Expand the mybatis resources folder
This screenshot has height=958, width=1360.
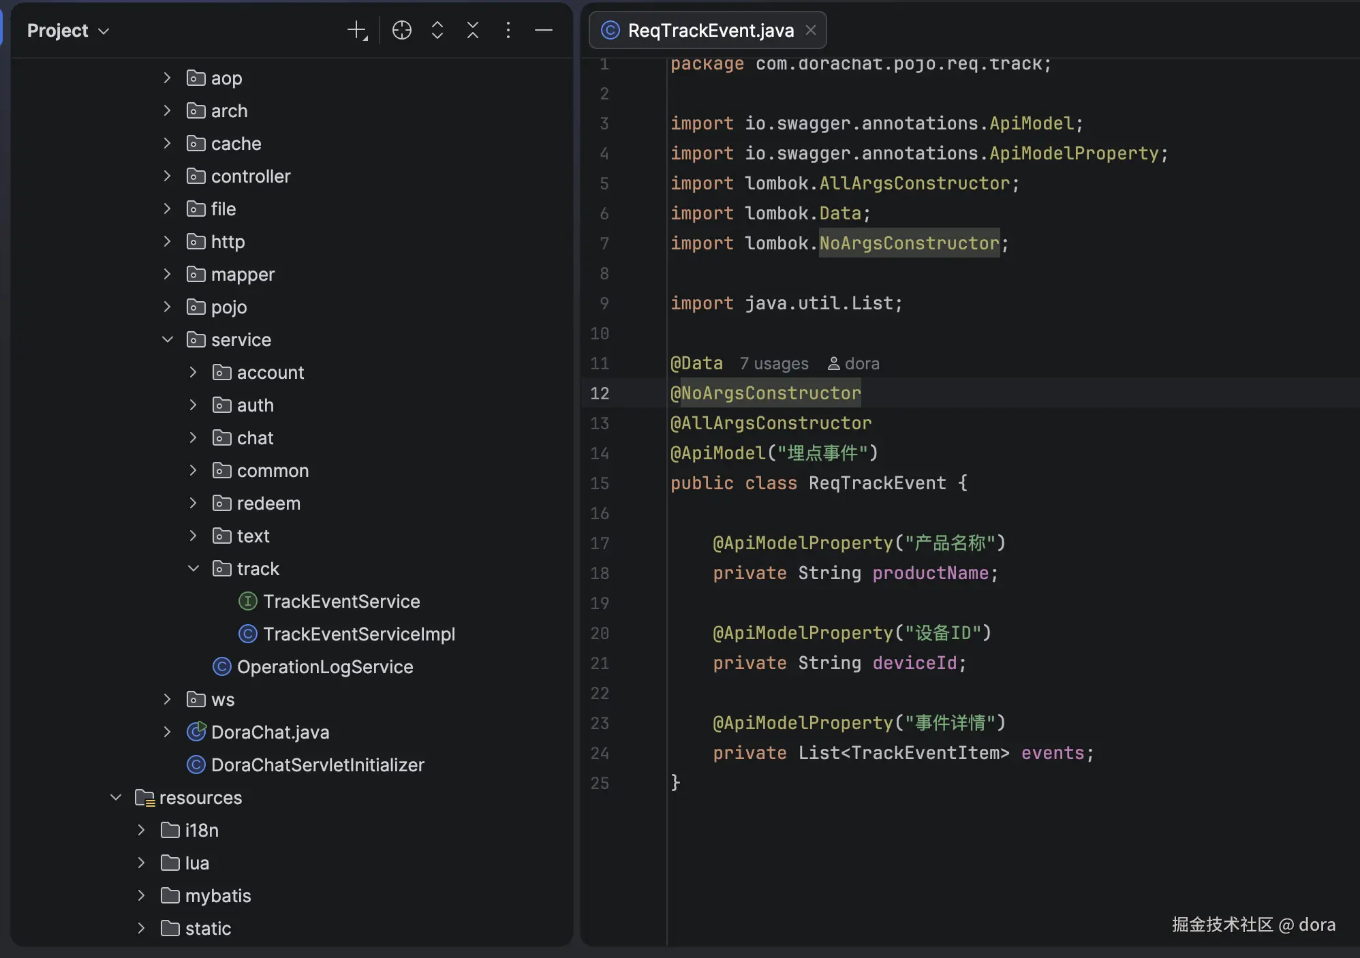(x=142, y=896)
